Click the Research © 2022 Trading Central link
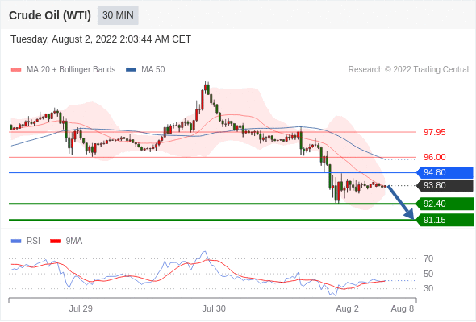476x322 pixels. coord(408,70)
